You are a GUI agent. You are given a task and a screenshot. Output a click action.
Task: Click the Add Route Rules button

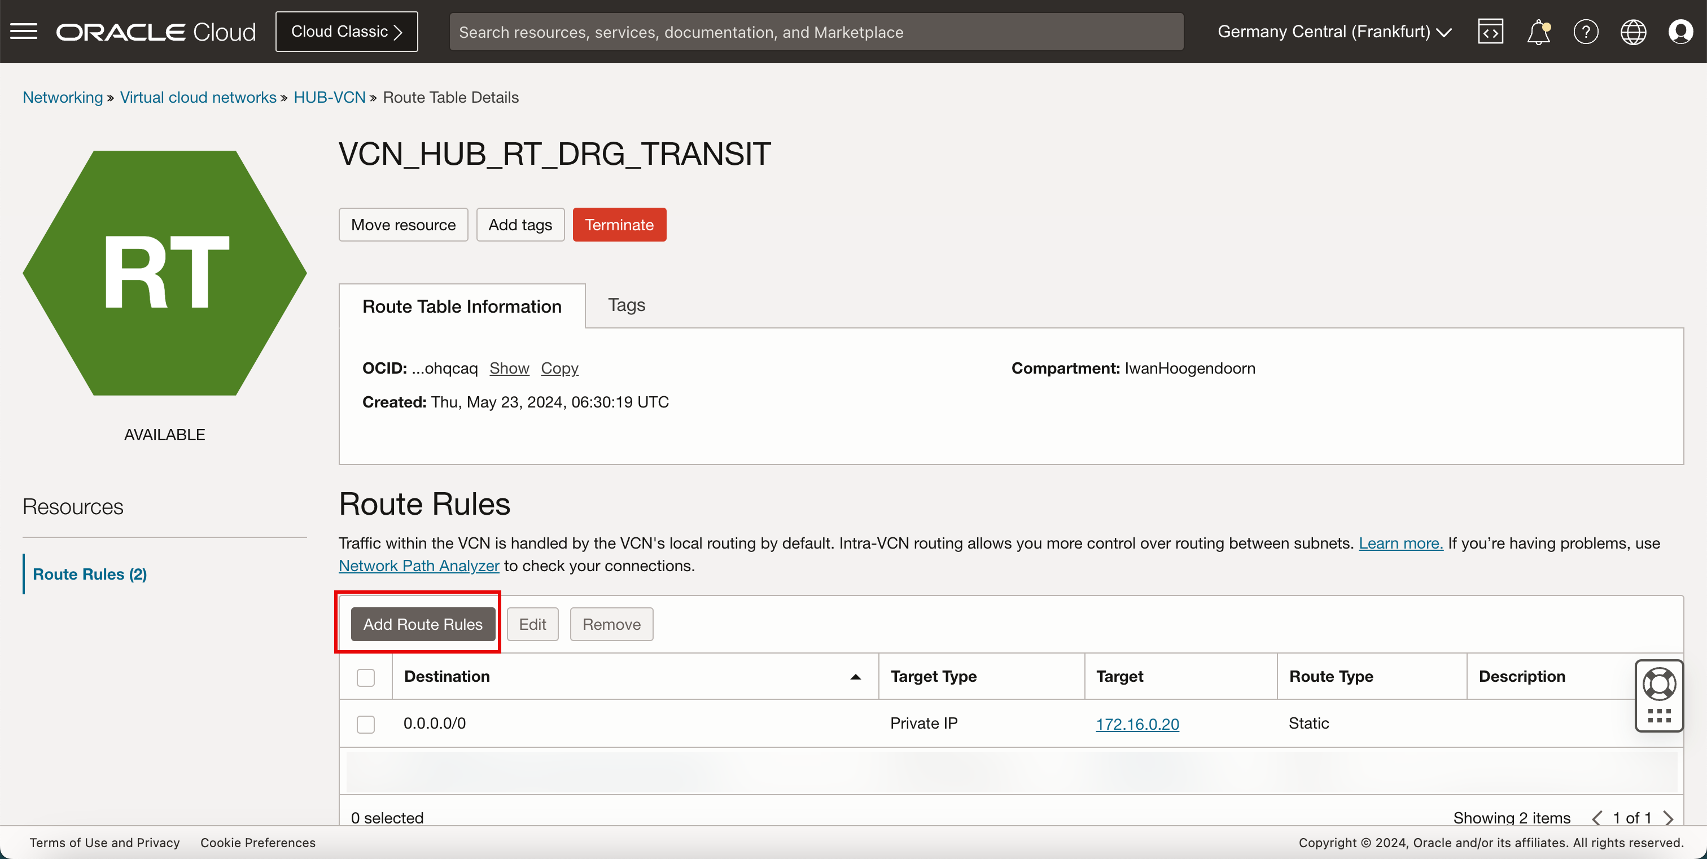[423, 624]
